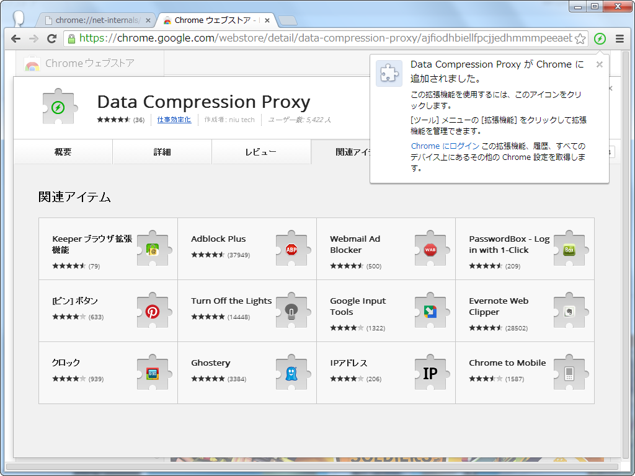Click the Turn Off the Lights lamp icon
The height and width of the screenshot is (476, 635).
coord(291,311)
